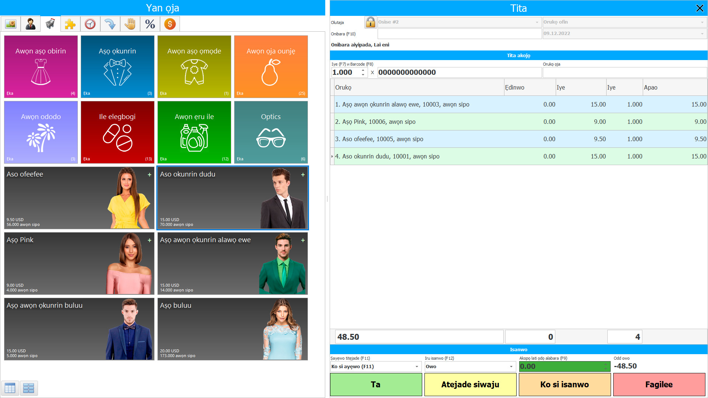The width and height of the screenshot is (708, 398).
Task: Click the red Fagilee button
Action: pos(659,384)
